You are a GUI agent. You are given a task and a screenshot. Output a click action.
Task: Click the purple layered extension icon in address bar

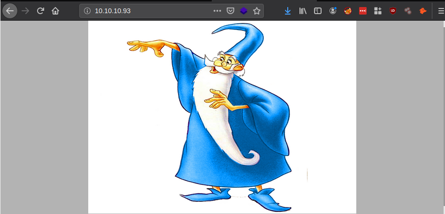(244, 11)
